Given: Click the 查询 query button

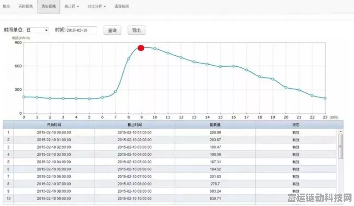Looking at the screenshot, I should tap(112, 30).
